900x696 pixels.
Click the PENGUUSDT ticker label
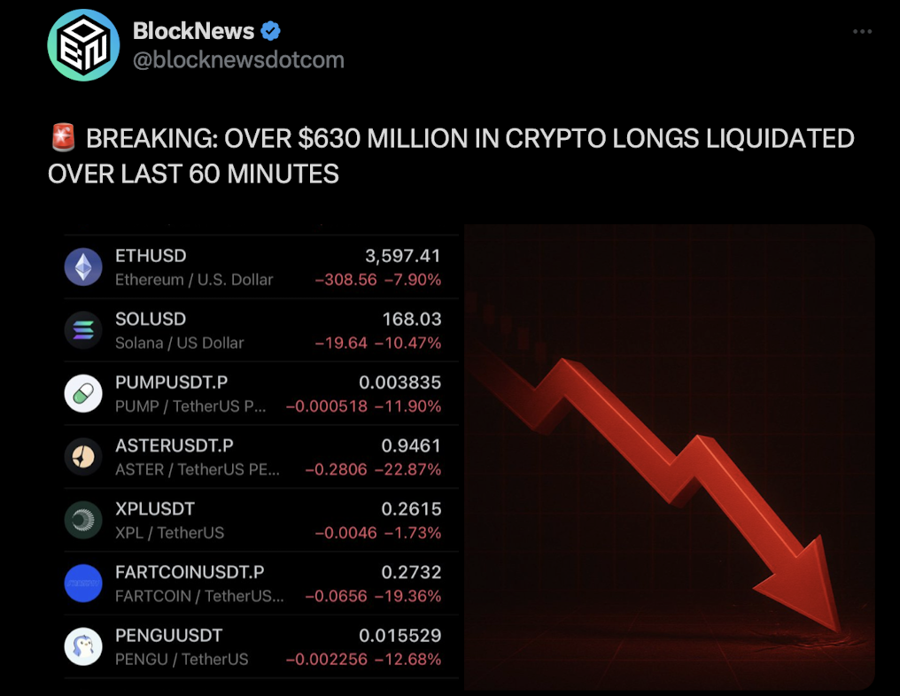(x=168, y=636)
